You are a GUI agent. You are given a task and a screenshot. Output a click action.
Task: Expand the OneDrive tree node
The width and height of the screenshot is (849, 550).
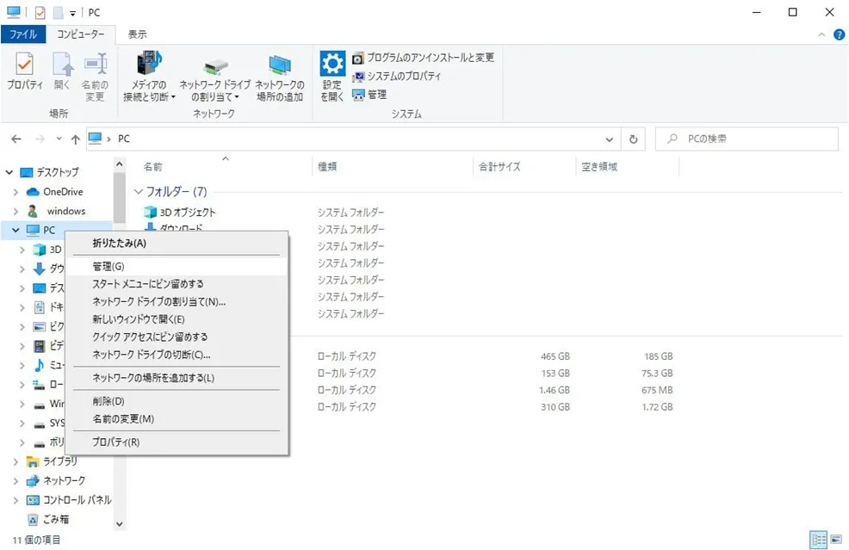click(x=15, y=192)
